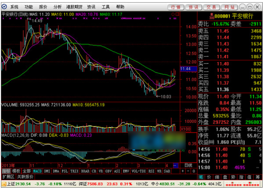Open the 功能 menu

click(x=29, y=7)
